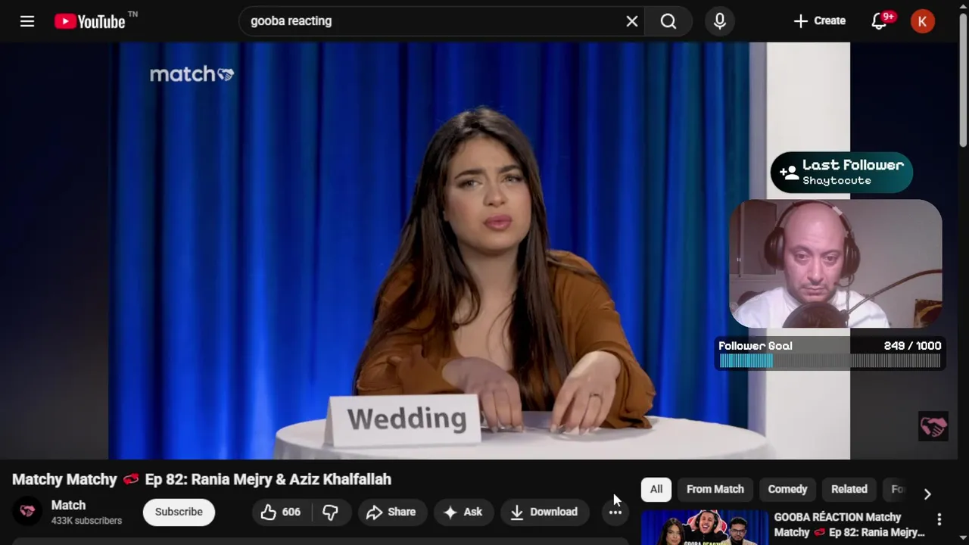Open more actions three-dot menu
The image size is (969, 545).
tap(615, 512)
